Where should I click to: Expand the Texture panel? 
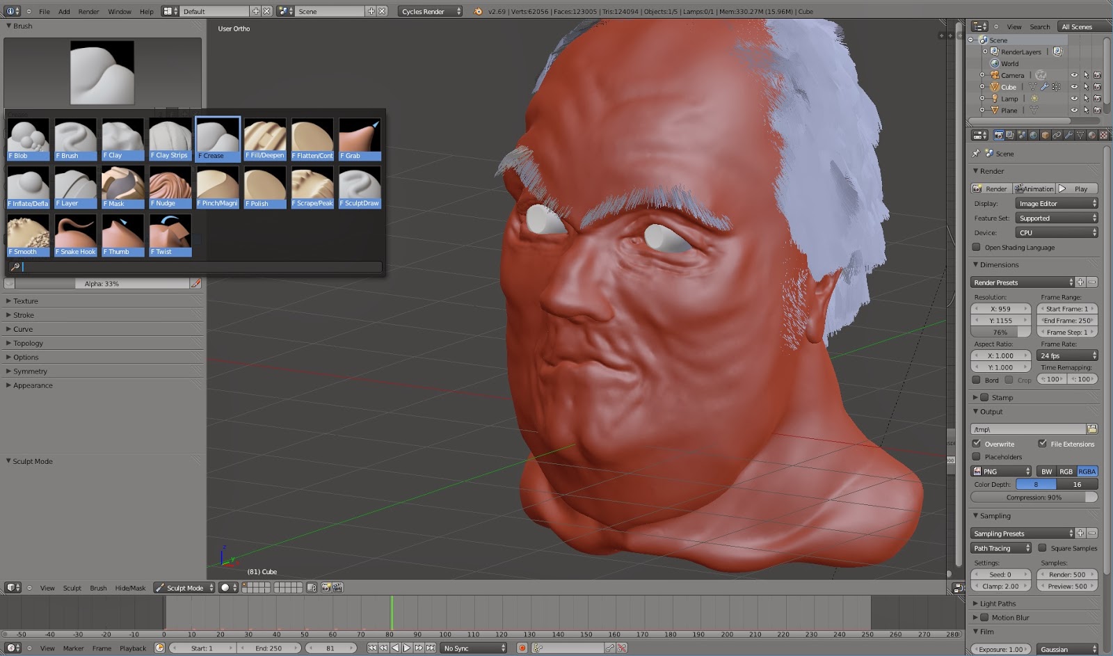pyautogui.click(x=26, y=301)
